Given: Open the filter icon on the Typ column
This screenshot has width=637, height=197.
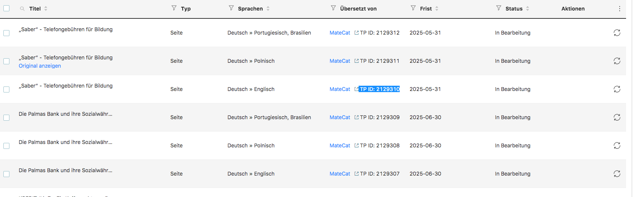Looking at the screenshot, I should (x=174, y=8).
